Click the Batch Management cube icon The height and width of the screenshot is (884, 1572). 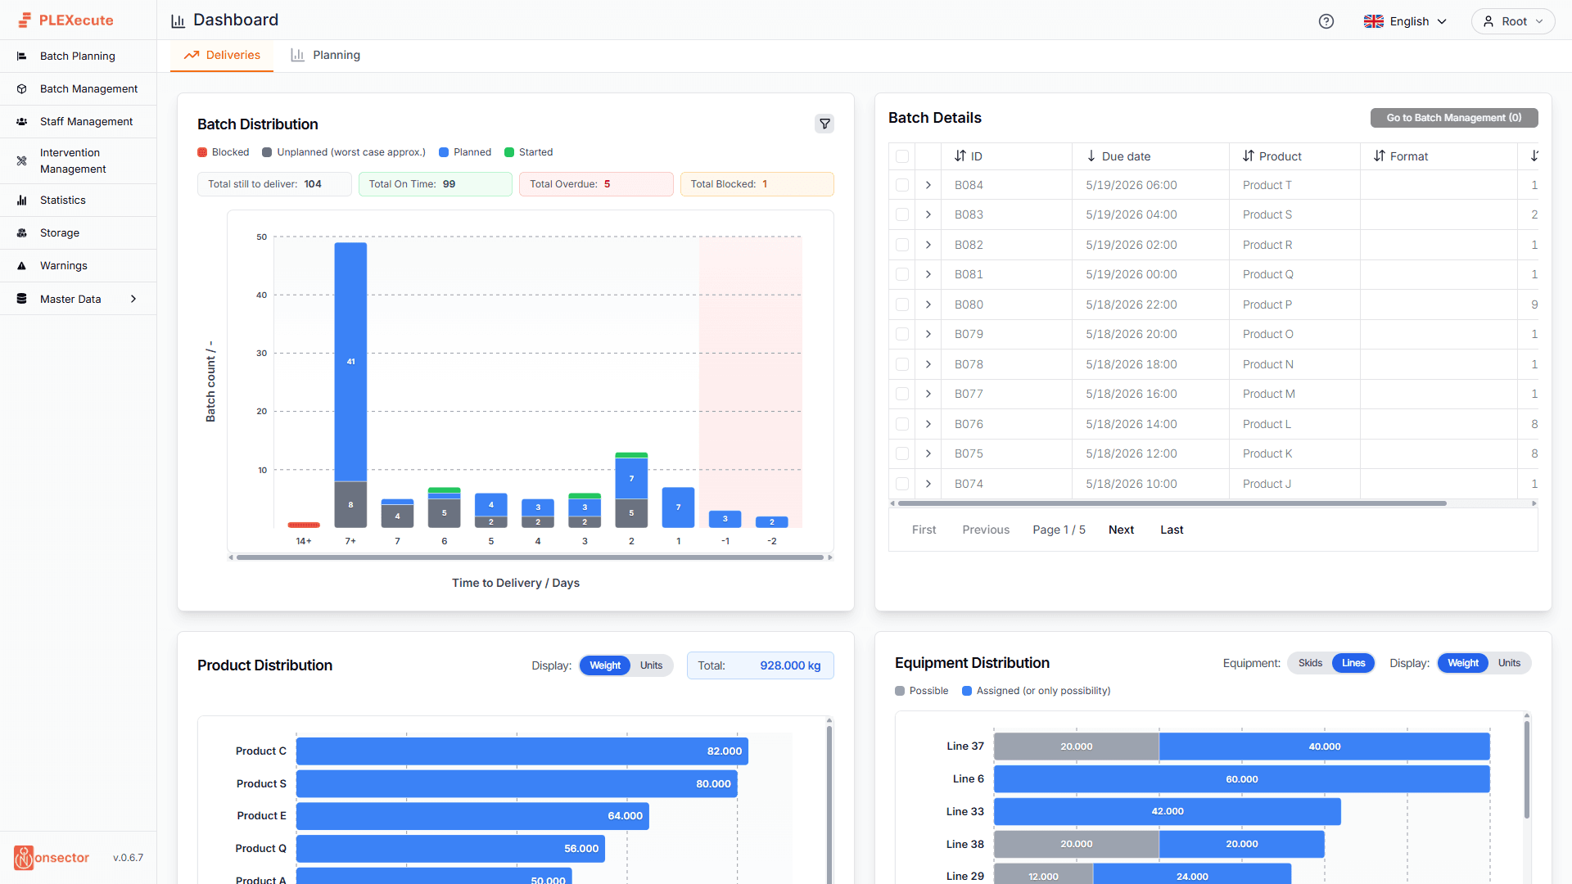[22, 88]
